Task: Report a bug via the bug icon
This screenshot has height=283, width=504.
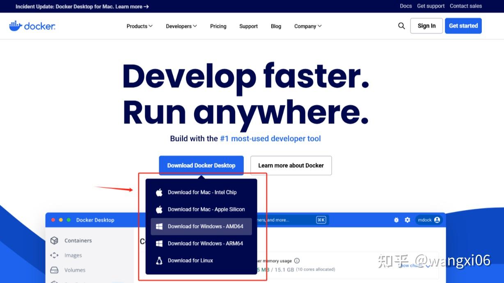Action: tap(396, 220)
